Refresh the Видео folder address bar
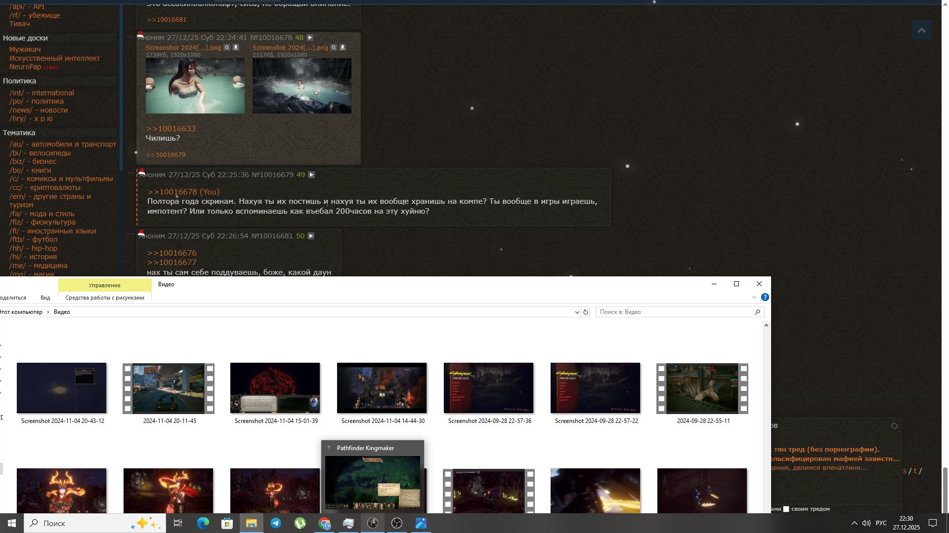 tap(586, 312)
